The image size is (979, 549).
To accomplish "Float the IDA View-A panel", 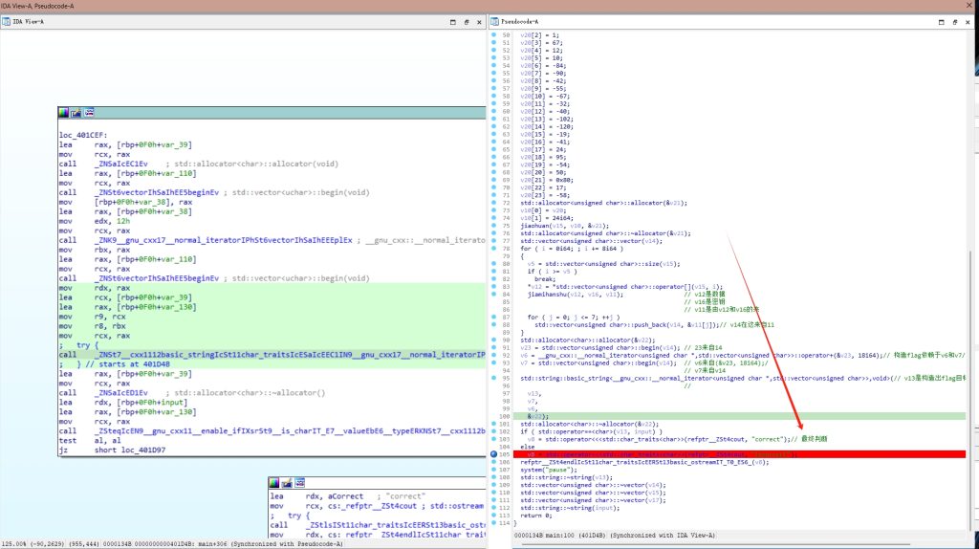I will point(467,22).
